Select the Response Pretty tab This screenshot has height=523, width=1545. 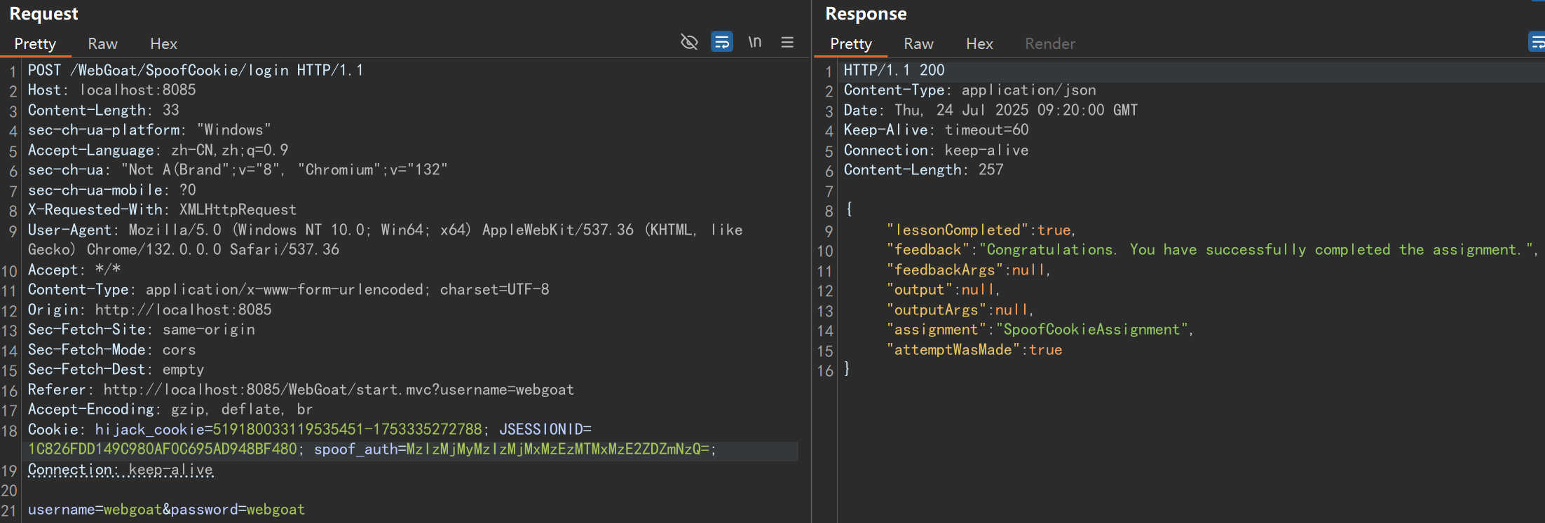tap(851, 43)
